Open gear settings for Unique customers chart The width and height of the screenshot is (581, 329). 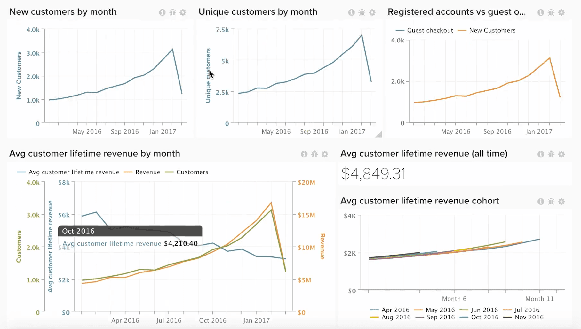[x=372, y=12]
